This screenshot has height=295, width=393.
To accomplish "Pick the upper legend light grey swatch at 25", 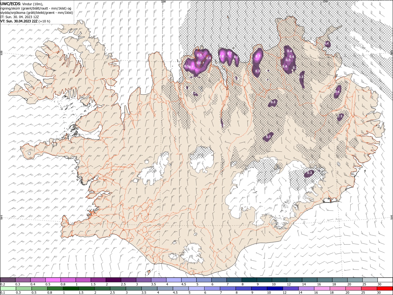I will tap(370, 280).
